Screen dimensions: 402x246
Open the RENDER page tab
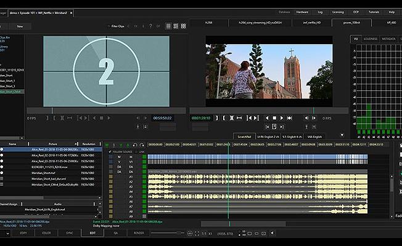[x=139, y=233]
